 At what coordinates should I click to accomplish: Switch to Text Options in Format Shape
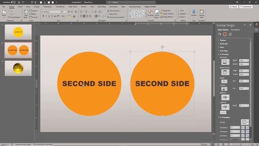[x=236, y=30]
